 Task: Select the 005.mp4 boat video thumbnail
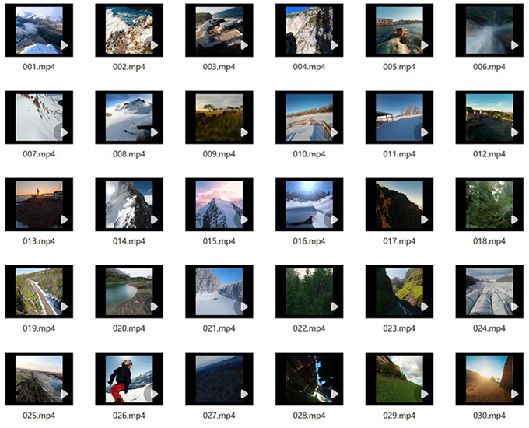click(399, 30)
